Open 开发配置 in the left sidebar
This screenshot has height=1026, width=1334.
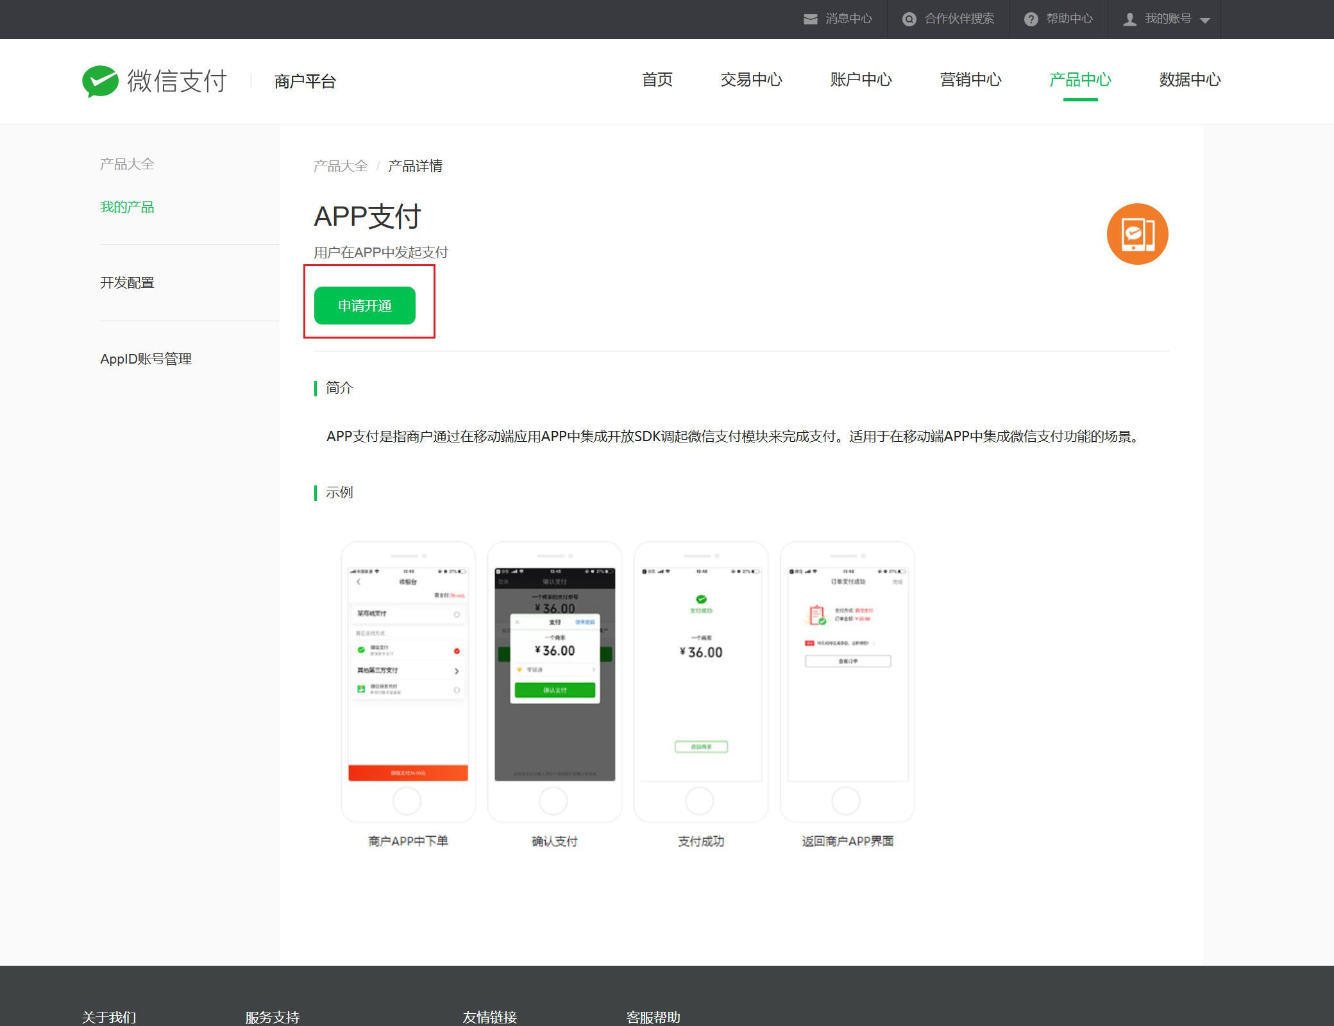[x=127, y=283]
